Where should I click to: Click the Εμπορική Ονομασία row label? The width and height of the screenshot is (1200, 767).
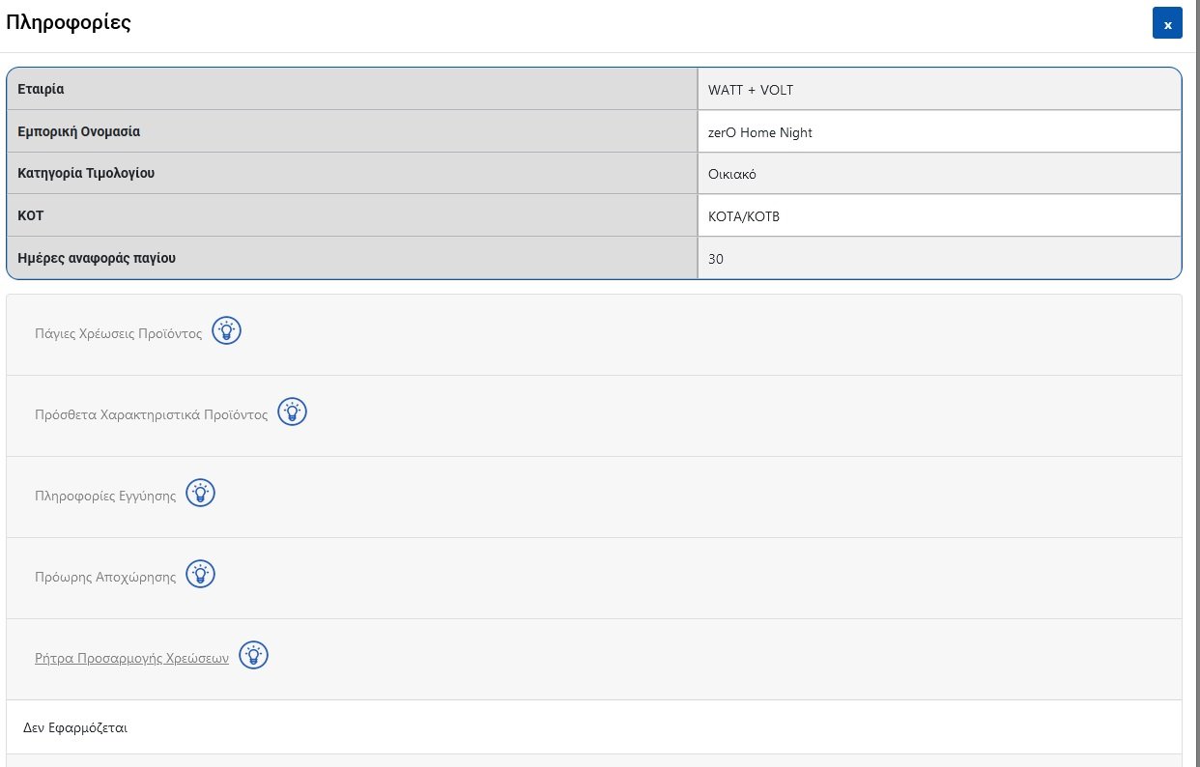click(x=79, y=130)
